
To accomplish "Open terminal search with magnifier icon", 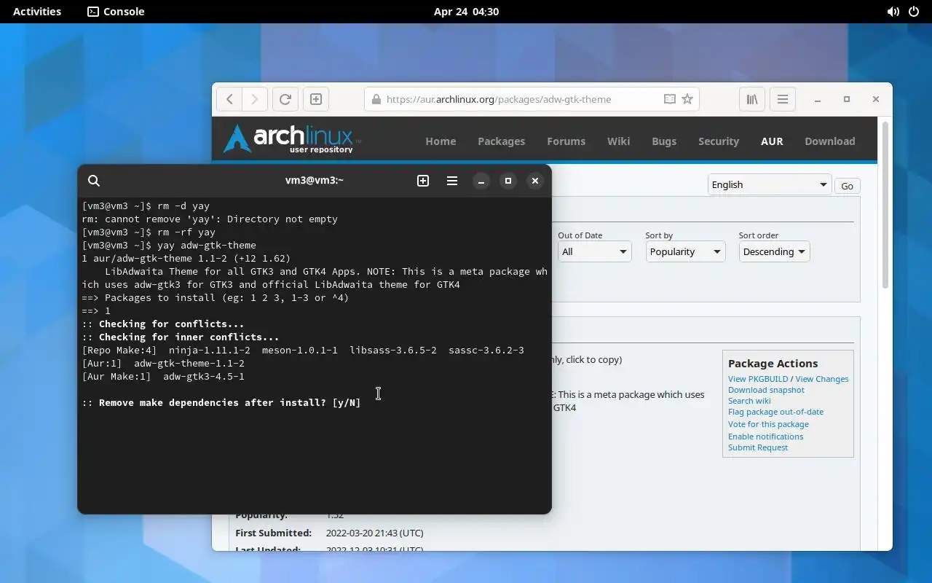I will (x=94, y=181).
